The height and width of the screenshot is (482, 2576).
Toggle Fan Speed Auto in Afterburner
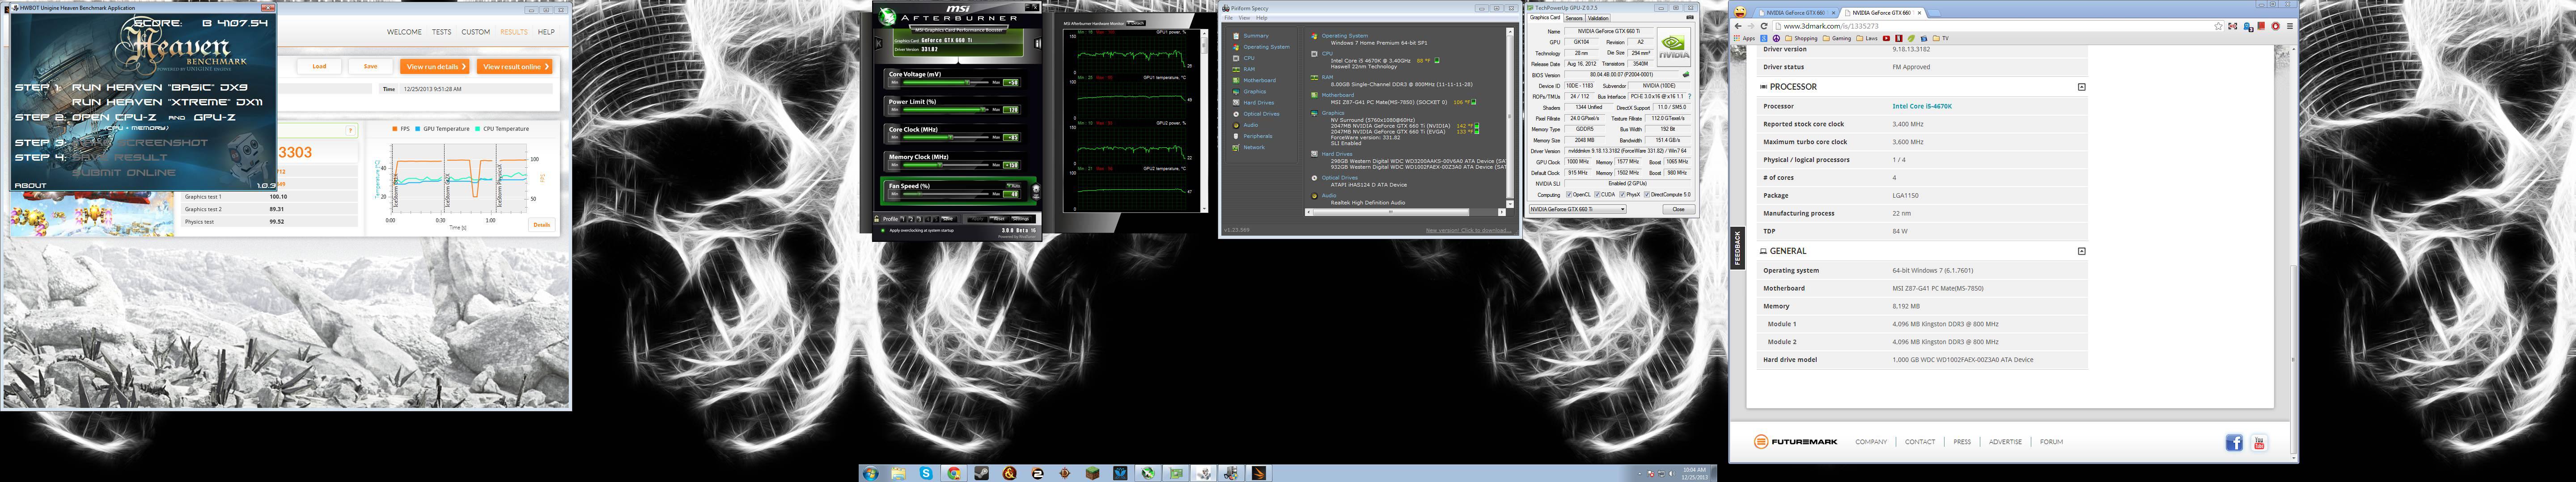(1013, 187)
